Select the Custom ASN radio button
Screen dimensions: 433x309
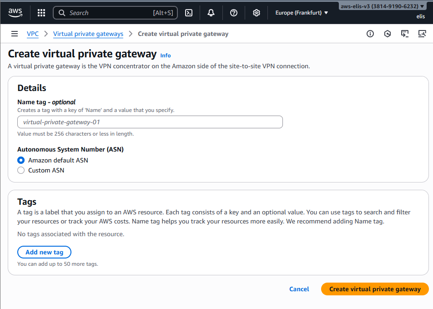[21, 170]
